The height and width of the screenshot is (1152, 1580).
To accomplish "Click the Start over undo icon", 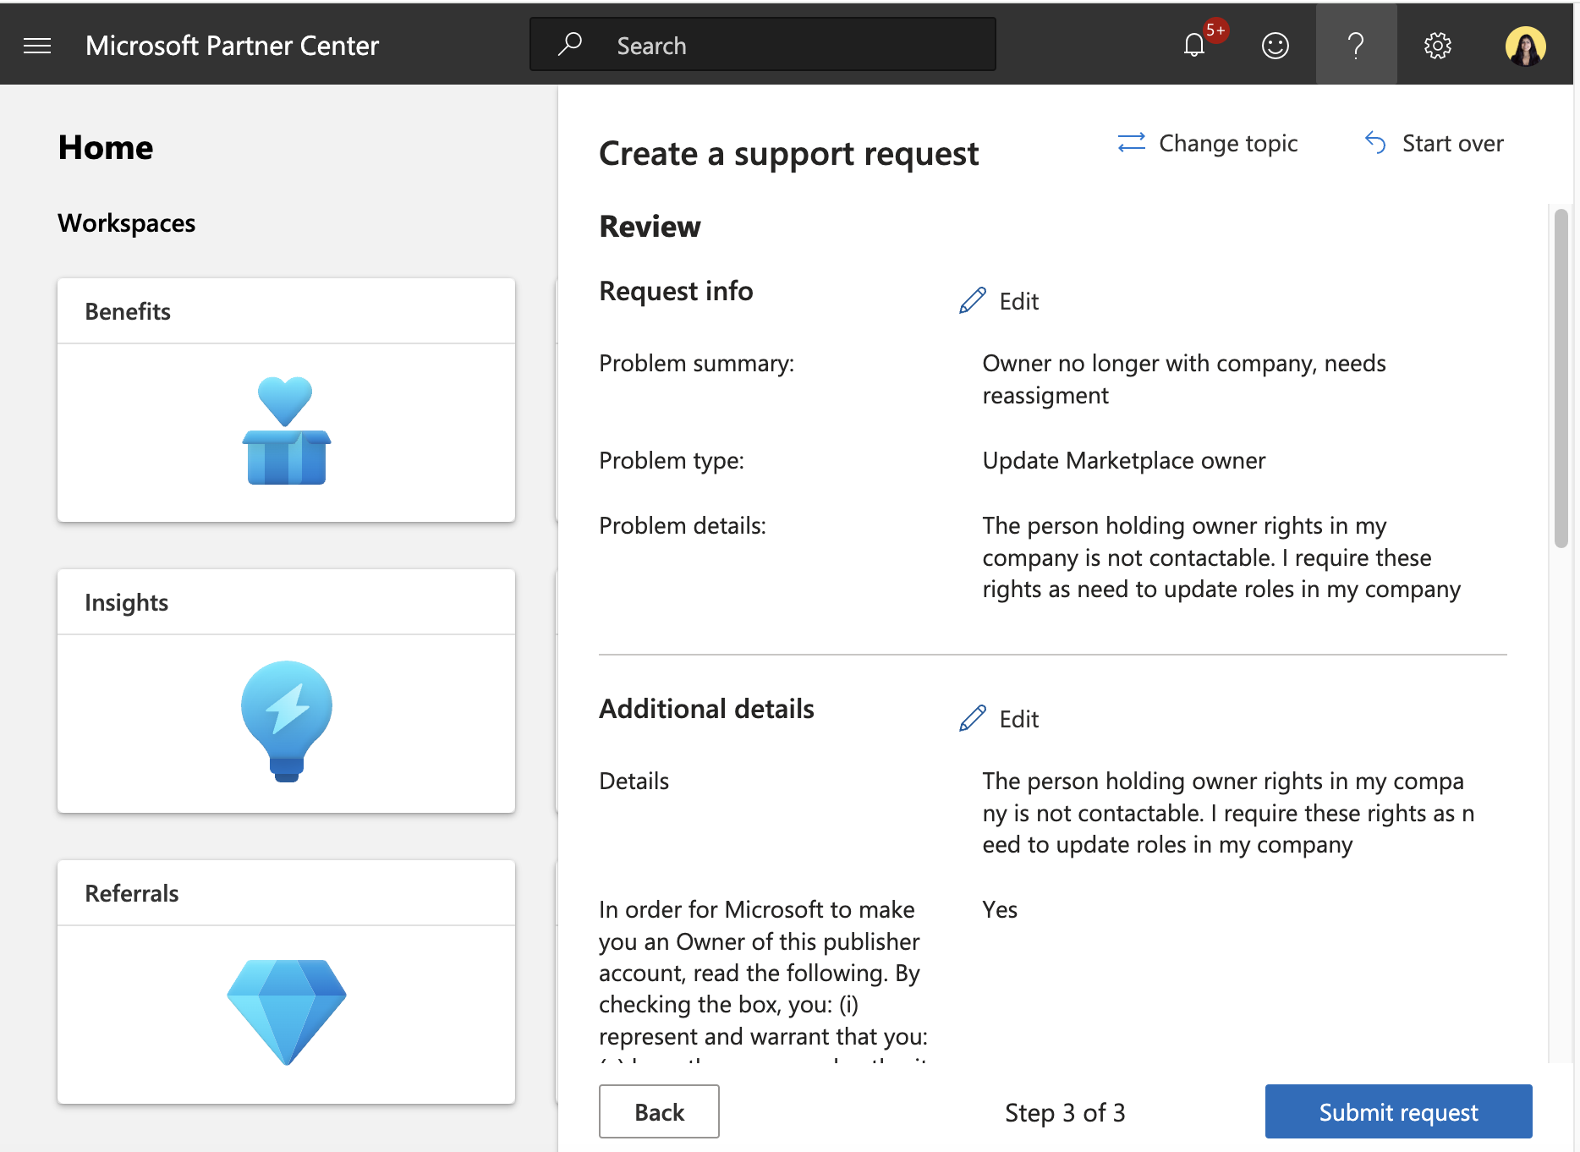I will pos(1375,143).
